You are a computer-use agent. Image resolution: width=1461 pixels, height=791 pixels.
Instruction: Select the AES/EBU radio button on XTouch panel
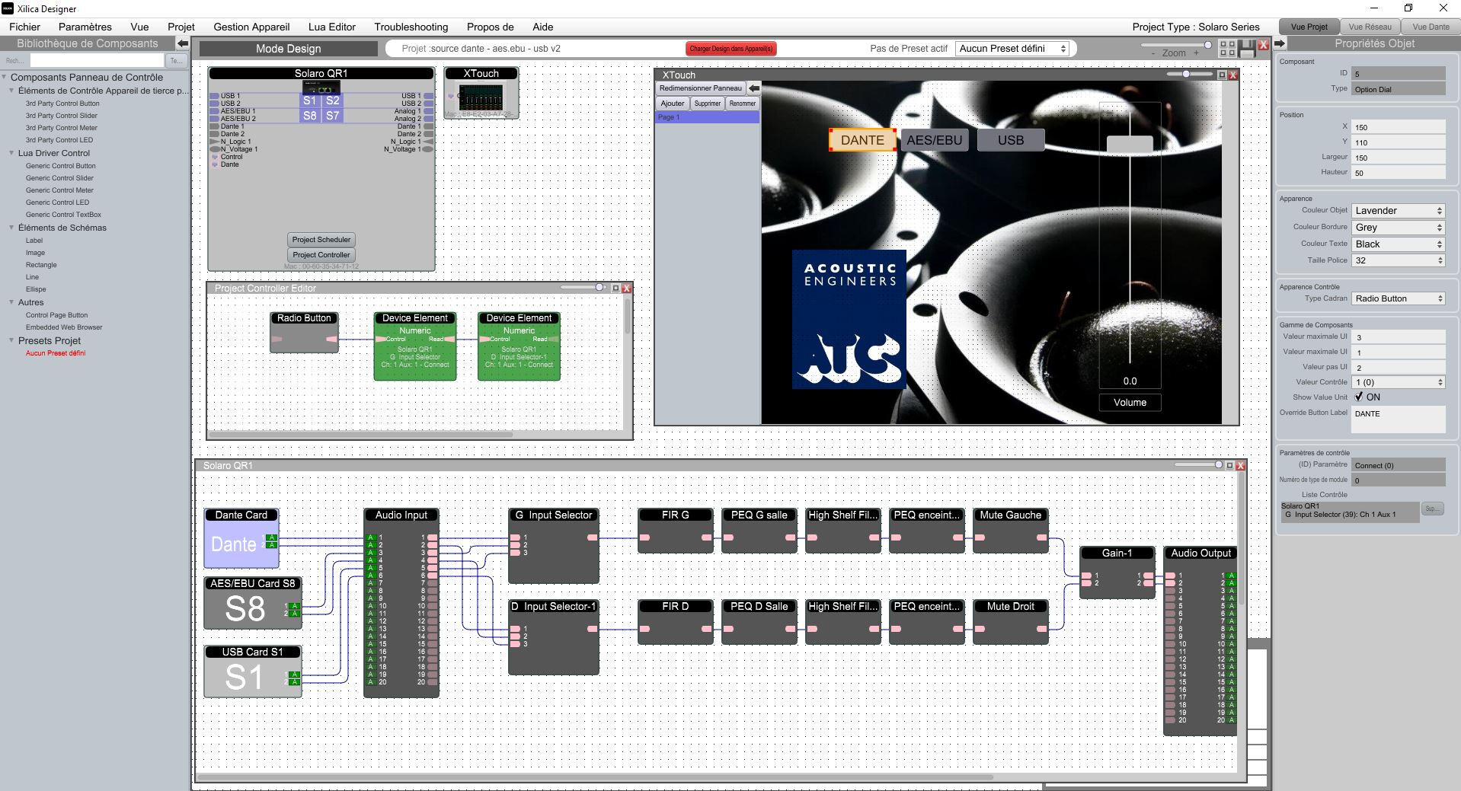tap(935, 140)
